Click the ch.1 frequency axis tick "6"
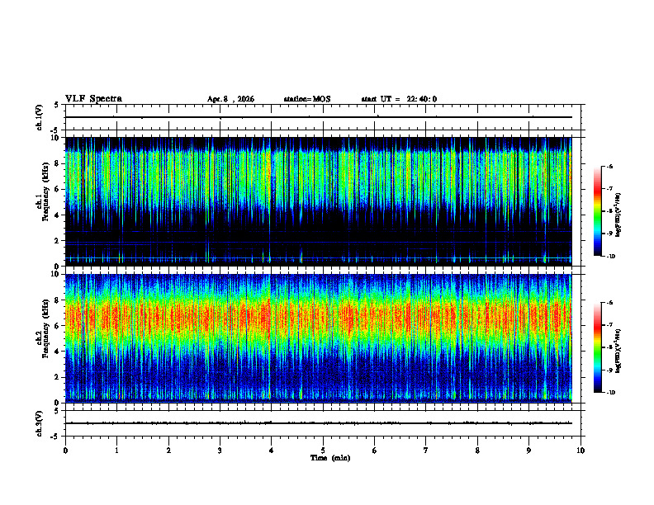This screenshot has width=654, height=505. click(x=57, y=189)
